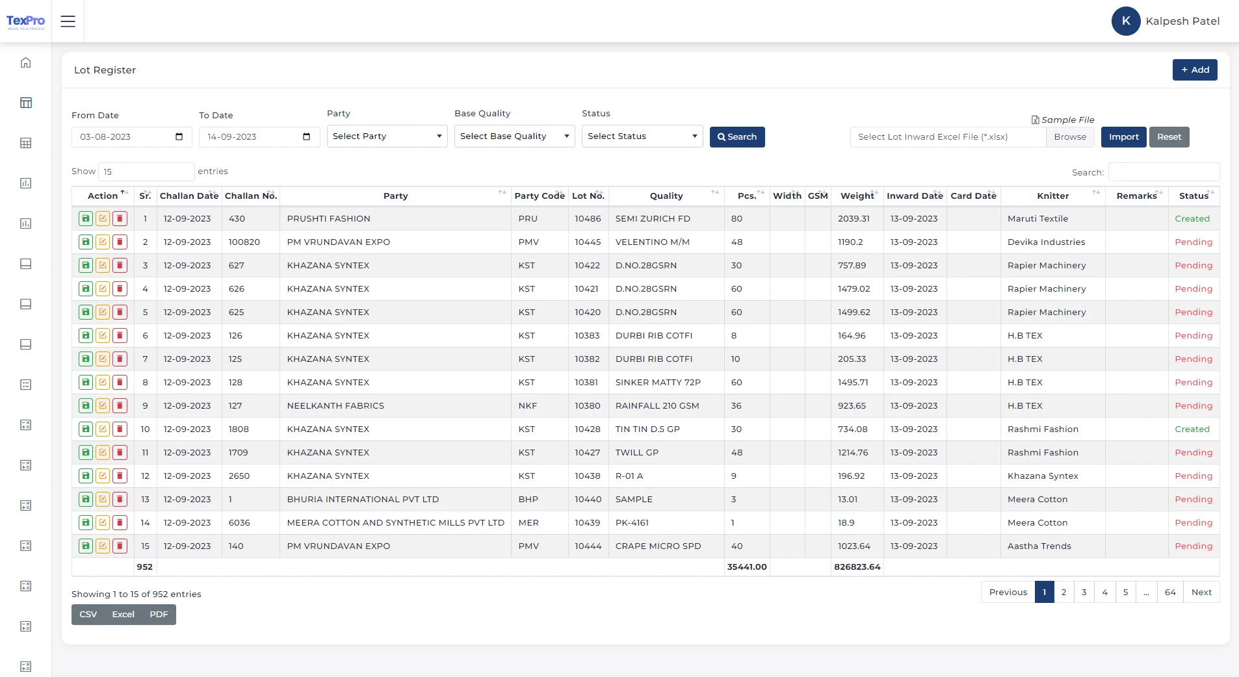The width and height of the screenshot is (1239, 677).
Task: Open the Select Status dropdown
Action: [x=642, y=136]
